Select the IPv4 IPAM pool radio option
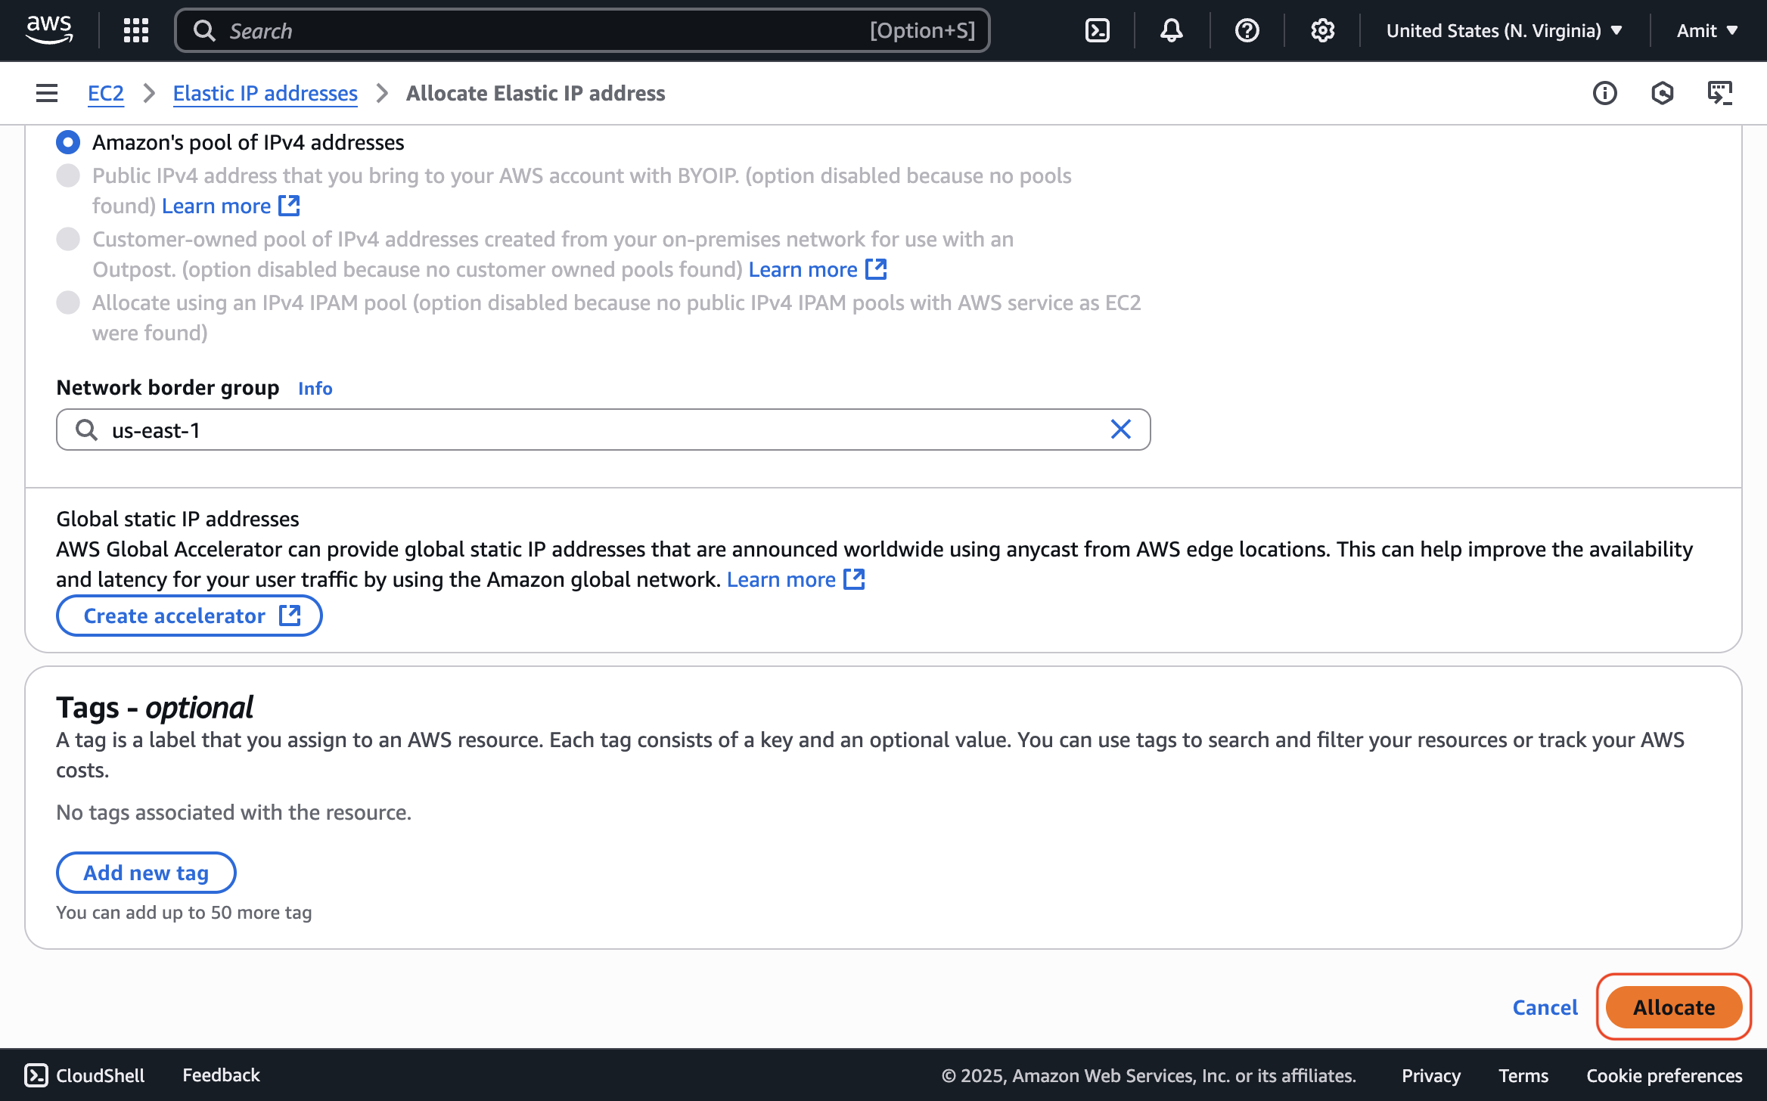 tap(68, 302)
